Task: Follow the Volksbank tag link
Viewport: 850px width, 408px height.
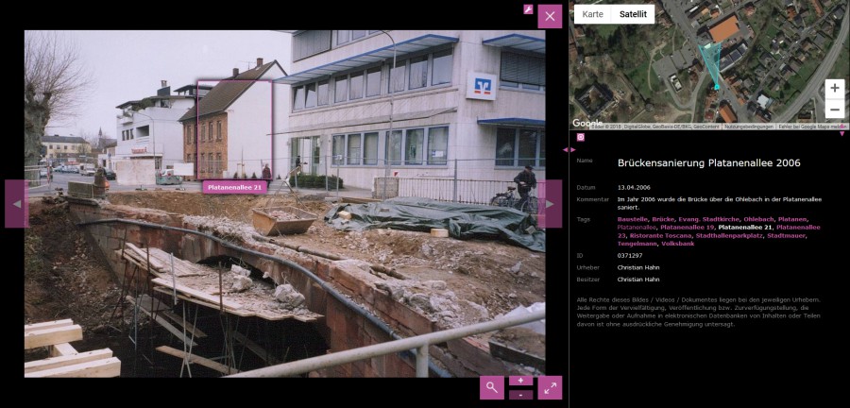Action: pyautogui.click(x=678, y=244)
